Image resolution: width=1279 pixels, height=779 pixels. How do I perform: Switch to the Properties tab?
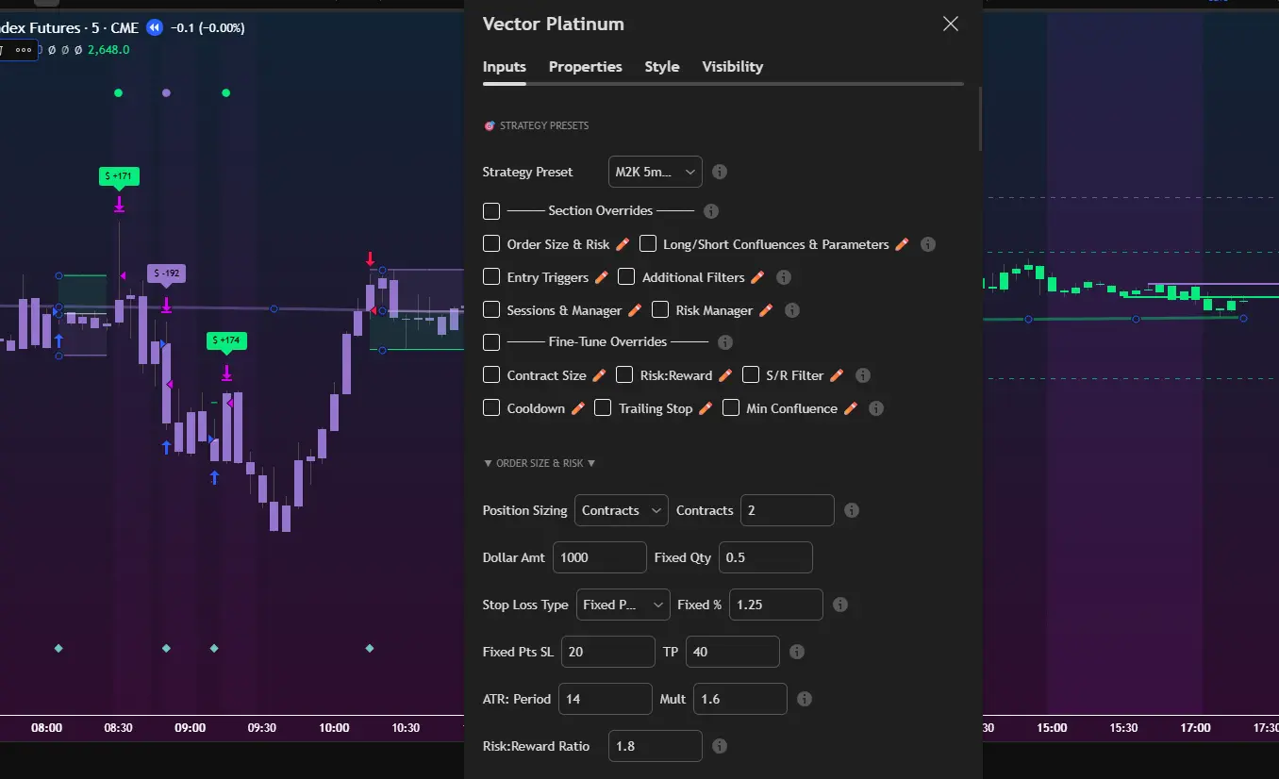(x=585, y=66)
